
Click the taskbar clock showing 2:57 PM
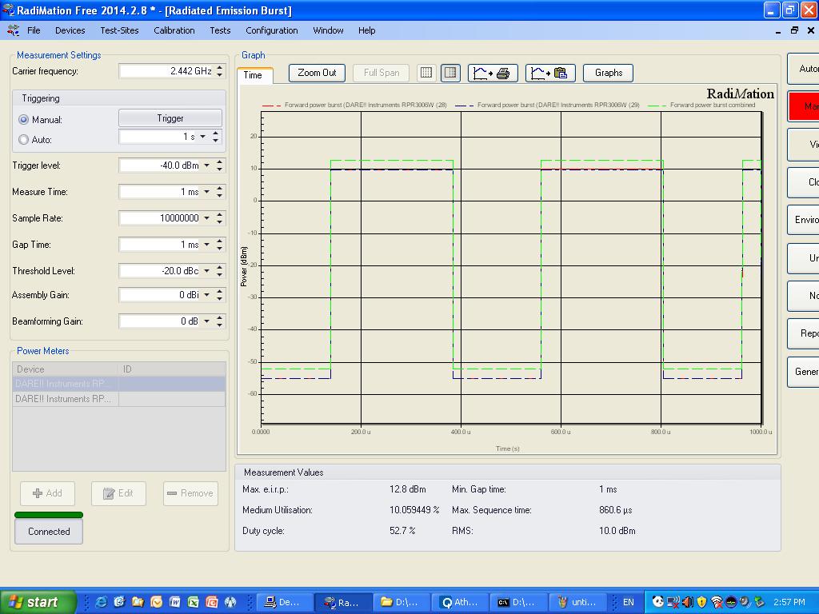point(789,602)
